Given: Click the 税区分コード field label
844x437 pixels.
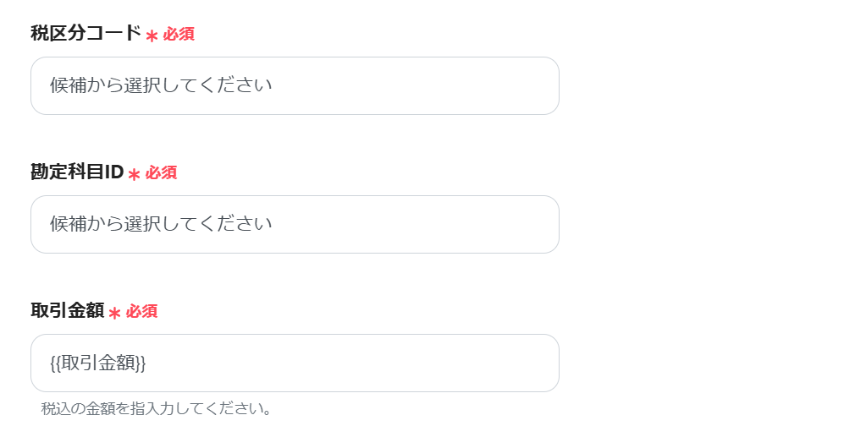Looking at the screenshot, I should coord(86,34).
